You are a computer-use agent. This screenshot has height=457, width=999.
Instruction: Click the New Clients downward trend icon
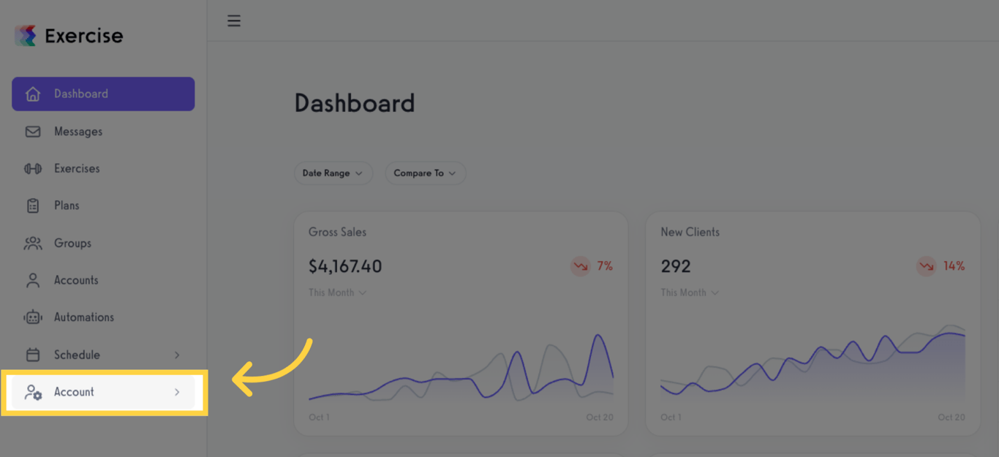tap(927, 266)
